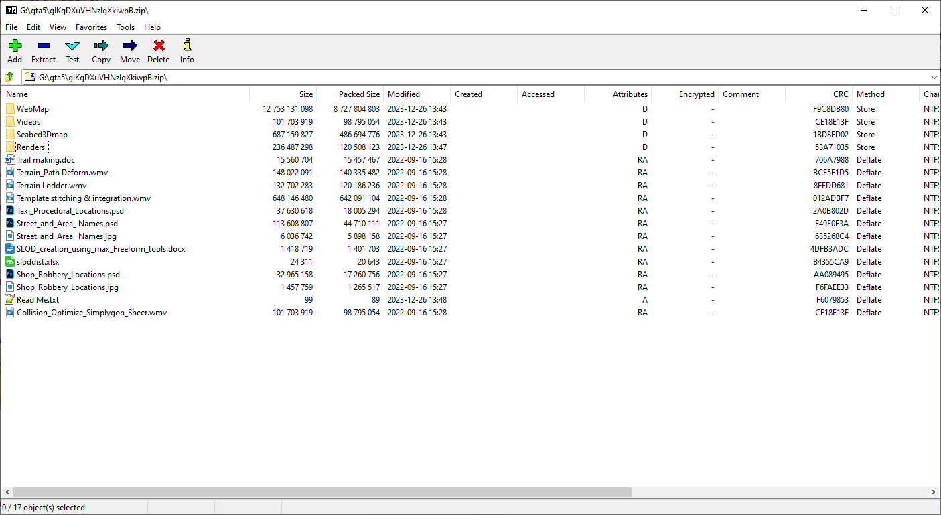The width and height of the screenshot is (941, 515).
Task: Click the Shop_Robbery_Locations.psd icon
Action: [10, 274]
